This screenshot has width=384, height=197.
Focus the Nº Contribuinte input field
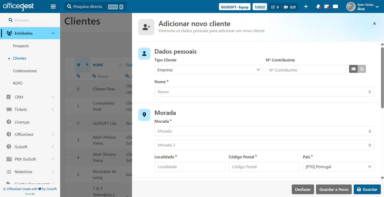coord(306,70)
